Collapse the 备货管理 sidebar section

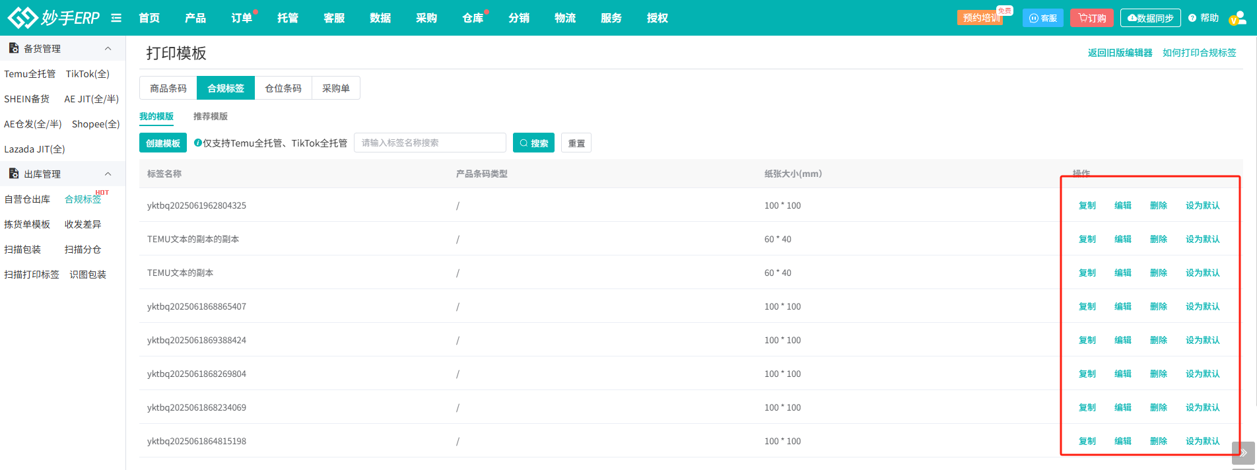point(108,48)
